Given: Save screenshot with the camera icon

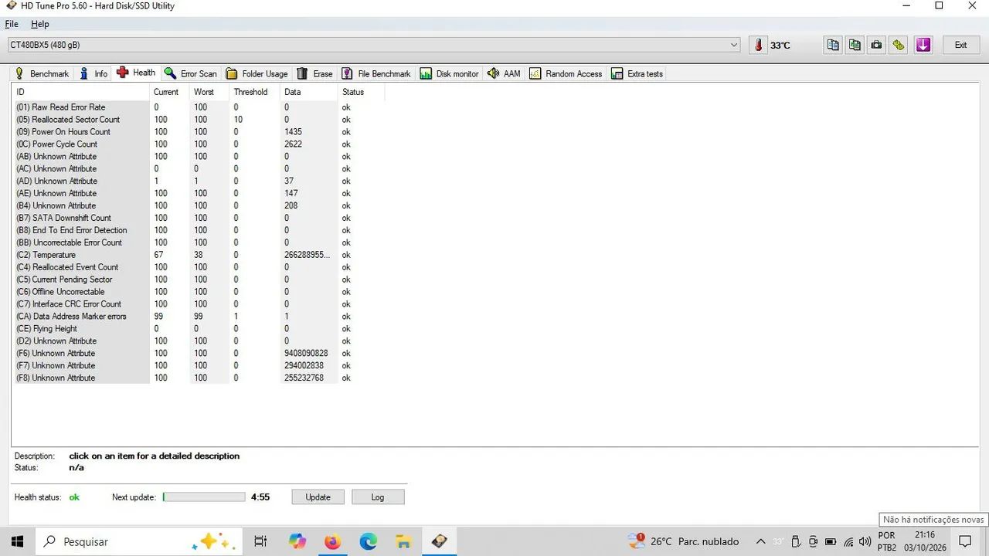Looking at the screenshot, I should (x=876, y=45).
